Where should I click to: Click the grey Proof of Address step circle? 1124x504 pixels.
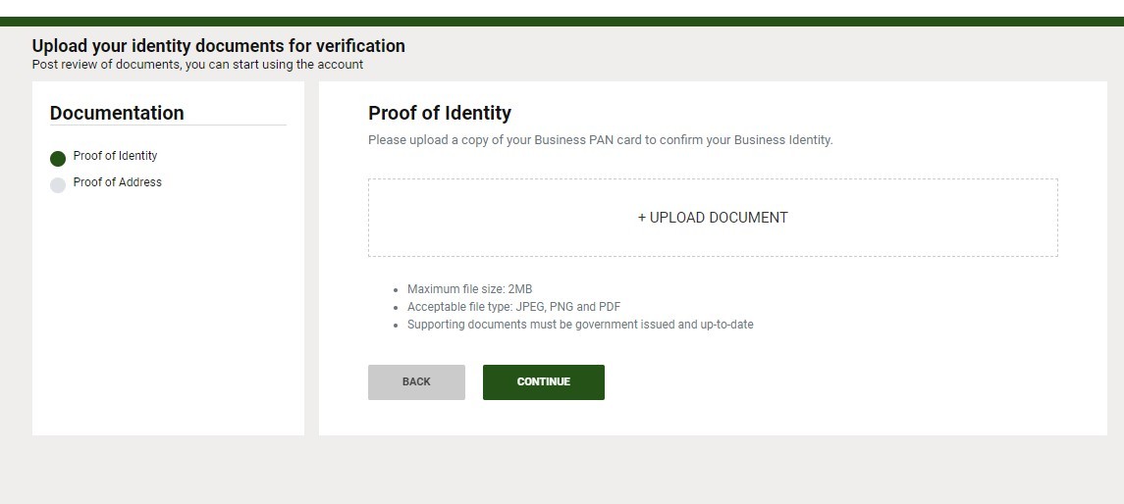click(x=57, y=184)
